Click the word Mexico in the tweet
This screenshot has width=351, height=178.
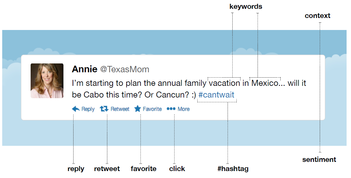pos(265,83)
